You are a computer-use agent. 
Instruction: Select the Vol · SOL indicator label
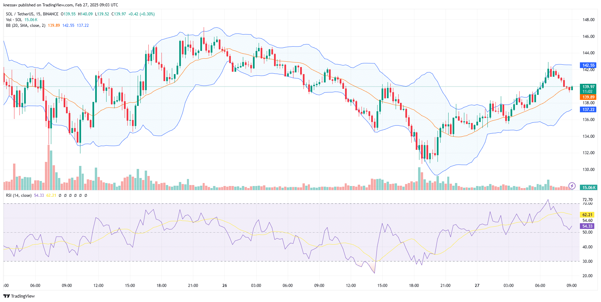(14, 20)
